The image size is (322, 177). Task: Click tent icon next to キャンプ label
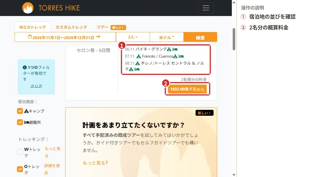[x=26, y=111]
